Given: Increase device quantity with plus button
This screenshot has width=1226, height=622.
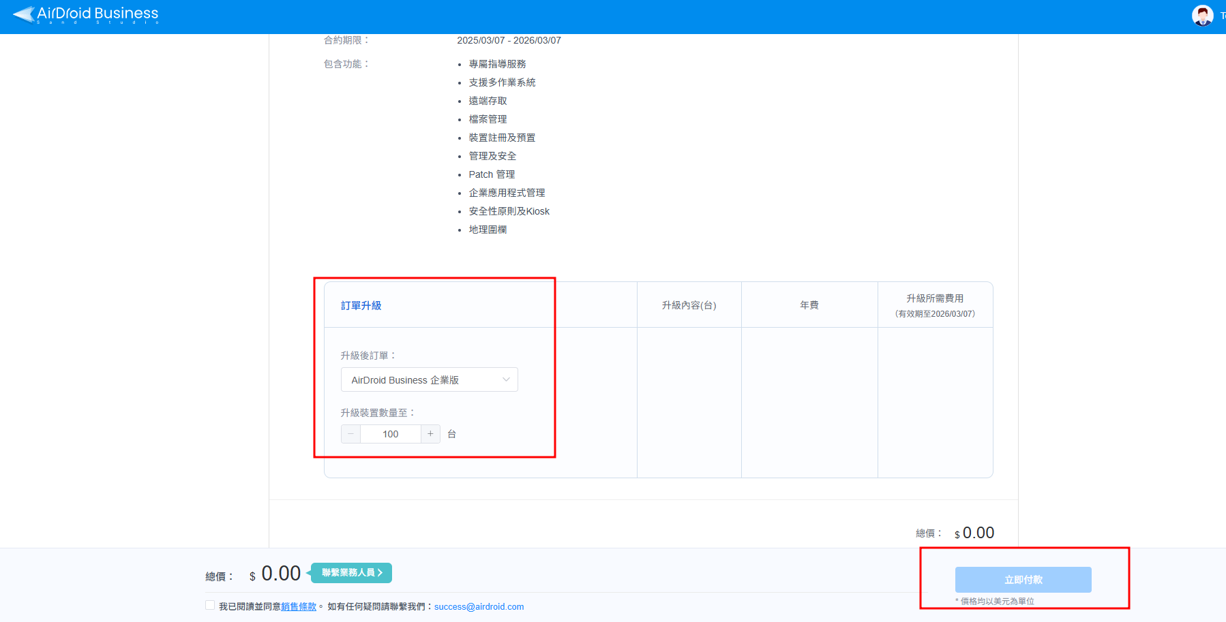Looking at the screenshot, I should 430,434.
